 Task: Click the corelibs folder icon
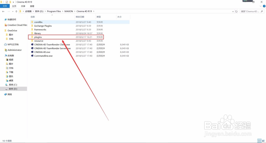[32, 22]
